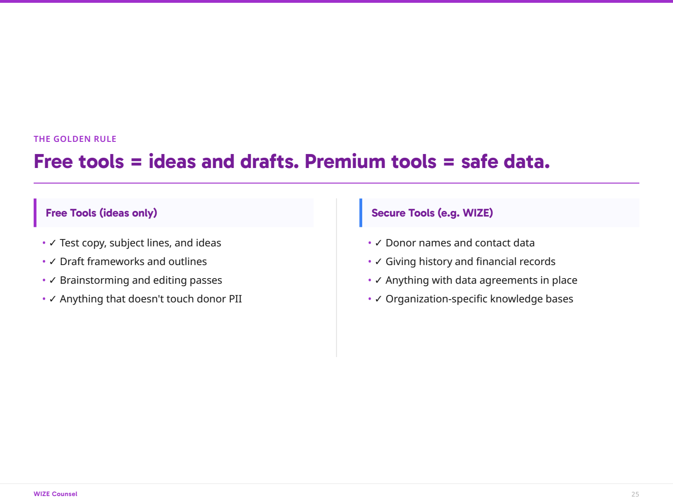Click the checkmark beside "Test copy, subject lines"
Viewport: 673px width, 504px height.
click(52, 243)
